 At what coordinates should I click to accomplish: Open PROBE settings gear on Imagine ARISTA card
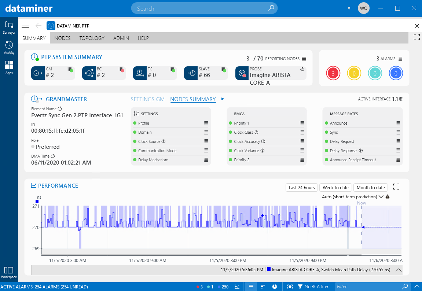point(302,69)
